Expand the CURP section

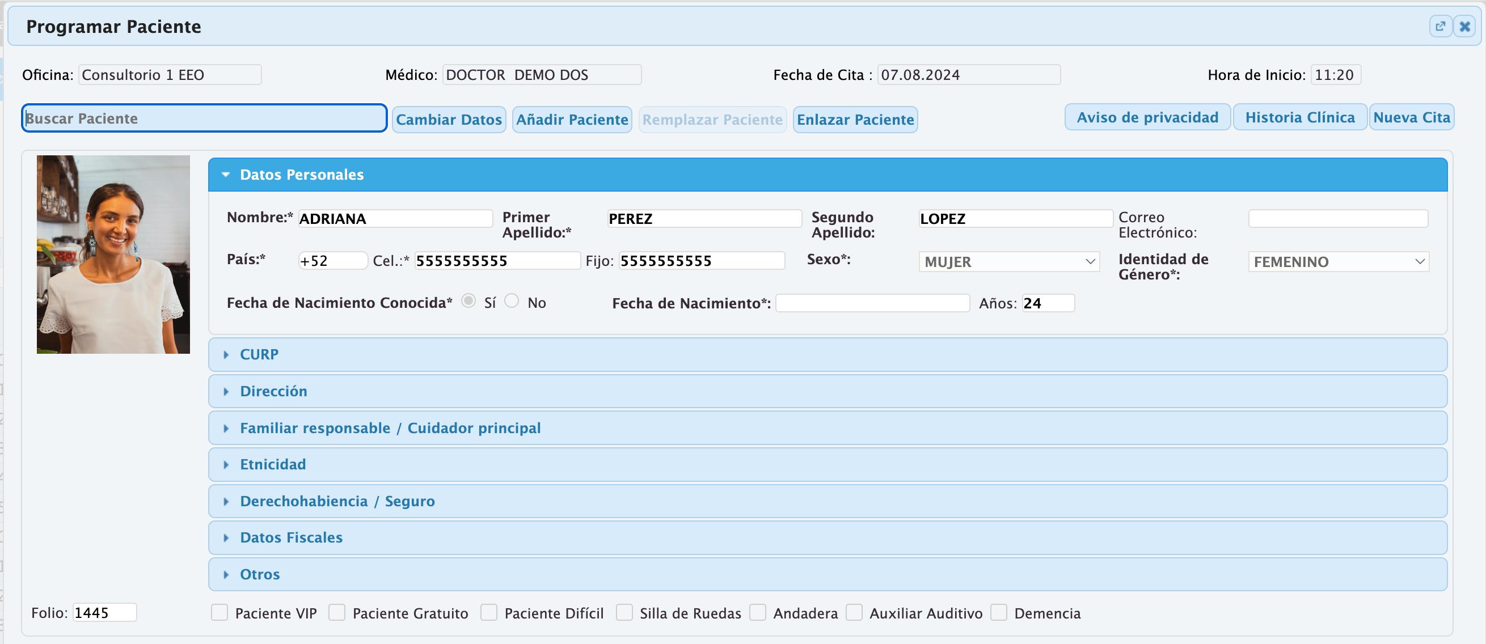(827, 354)
